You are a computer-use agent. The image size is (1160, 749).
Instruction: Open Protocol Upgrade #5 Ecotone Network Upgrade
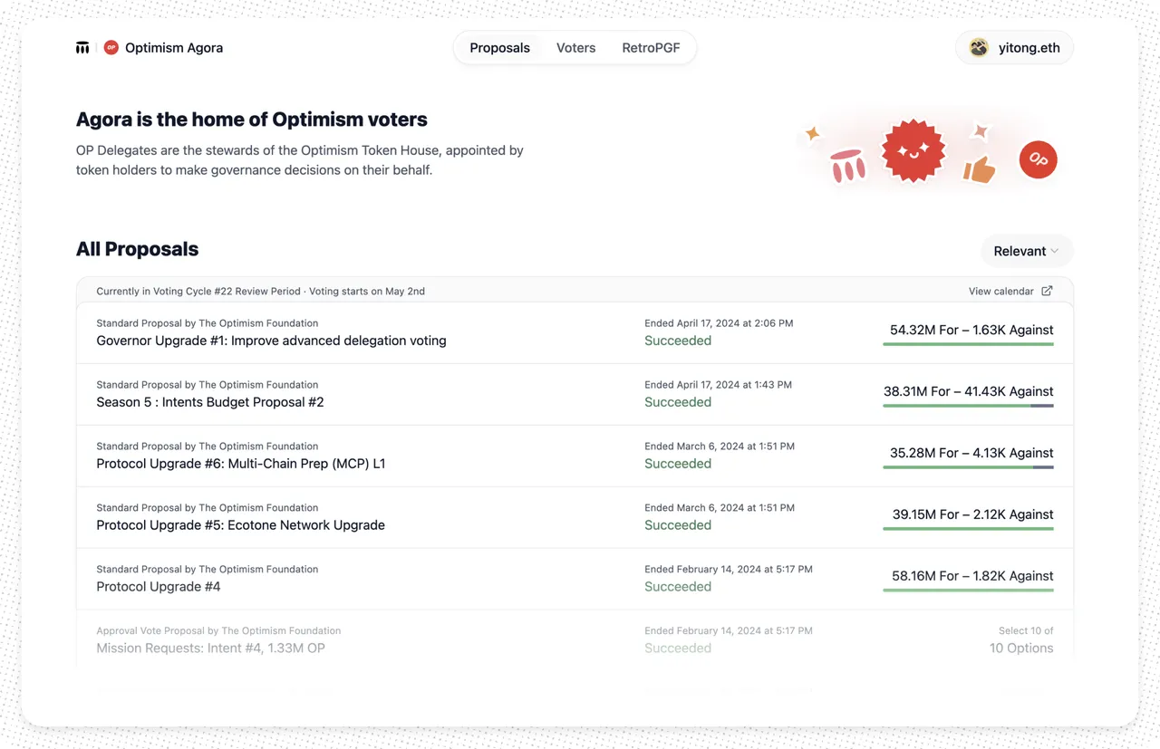[x=240, y=525]
